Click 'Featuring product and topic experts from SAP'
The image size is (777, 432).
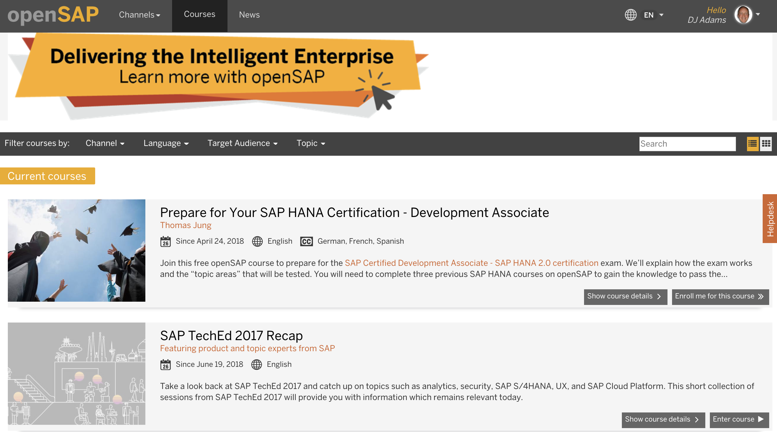[x=247, y=349]
